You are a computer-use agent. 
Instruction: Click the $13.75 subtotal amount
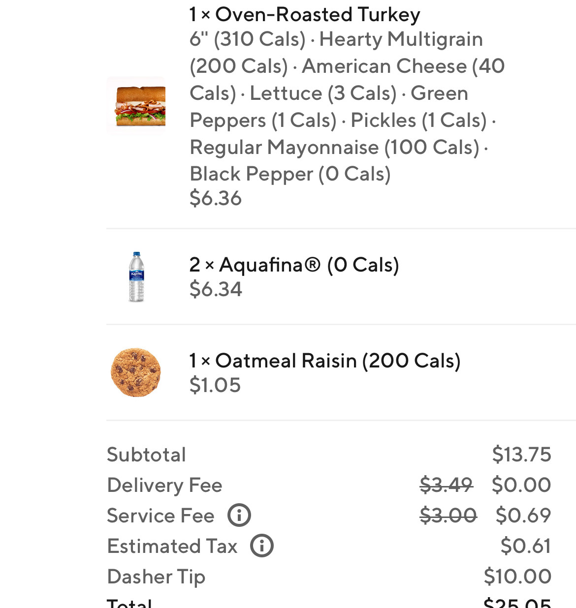(x=521, y=455)
